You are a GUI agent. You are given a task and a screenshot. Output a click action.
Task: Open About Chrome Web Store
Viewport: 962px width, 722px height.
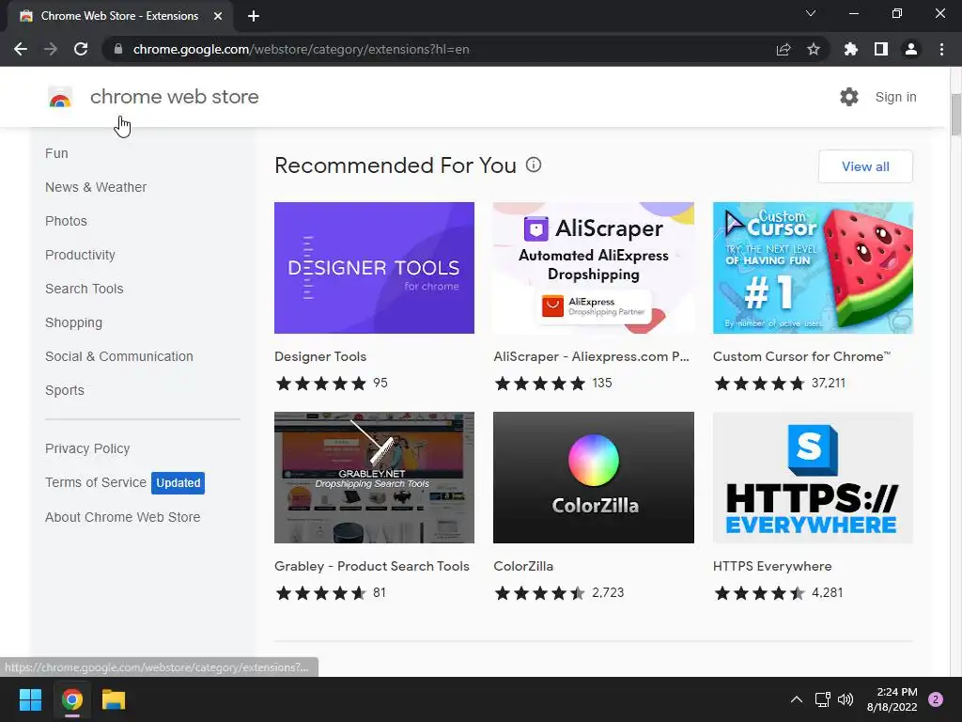pos(123,517)
